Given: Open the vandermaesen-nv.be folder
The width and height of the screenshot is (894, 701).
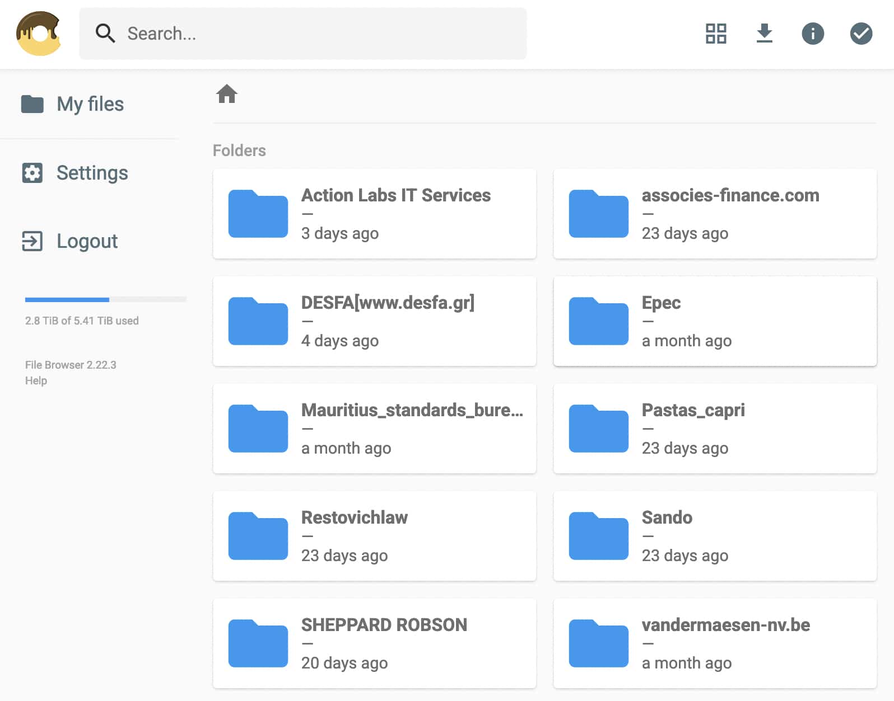Looking at the screenshot, I should 715,643.
